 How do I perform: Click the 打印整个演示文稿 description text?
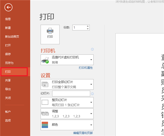tap(64, 87)
